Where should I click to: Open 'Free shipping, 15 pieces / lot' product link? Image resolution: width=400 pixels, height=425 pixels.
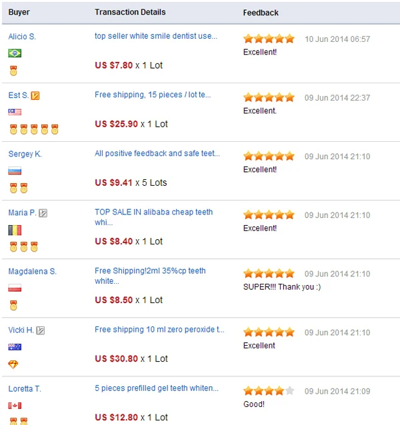(153, 95)
